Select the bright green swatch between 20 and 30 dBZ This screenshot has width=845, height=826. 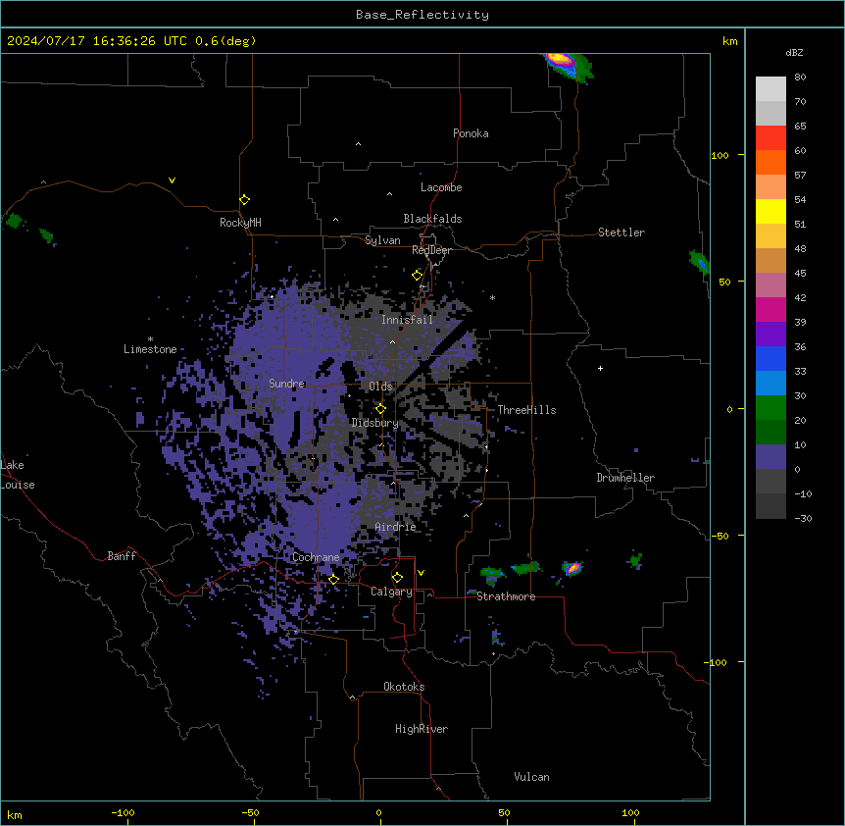(770, 408)
